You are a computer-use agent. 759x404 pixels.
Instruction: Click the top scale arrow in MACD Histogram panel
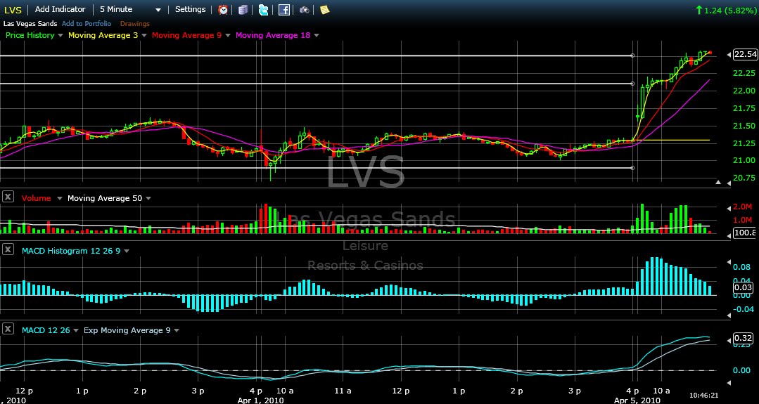[729, 261]
